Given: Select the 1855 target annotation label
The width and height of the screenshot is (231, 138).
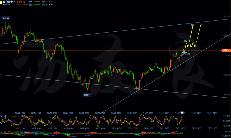Looking at the screenshot, I should click(193, 25).
